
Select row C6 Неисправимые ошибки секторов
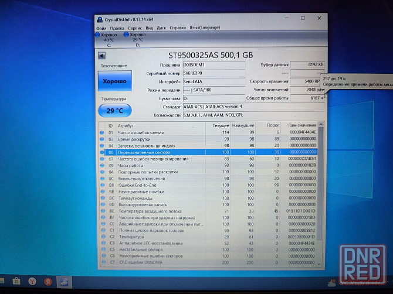pos(208,256)
